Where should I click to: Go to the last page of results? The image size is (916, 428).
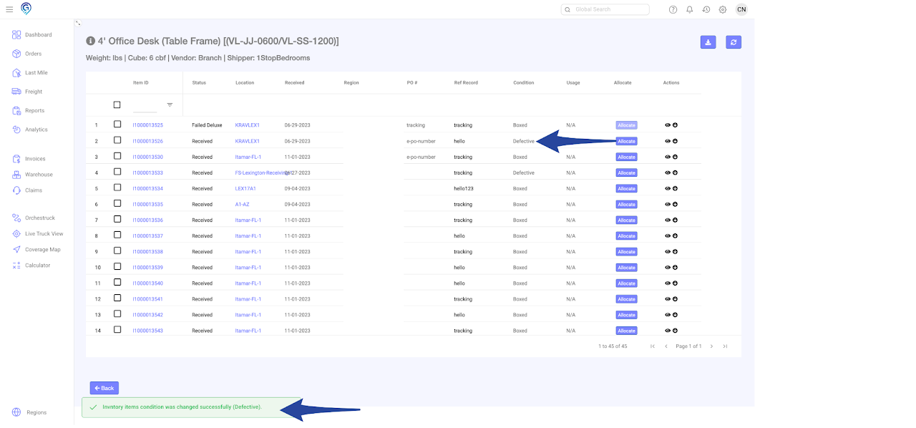(x=725, y=346)
